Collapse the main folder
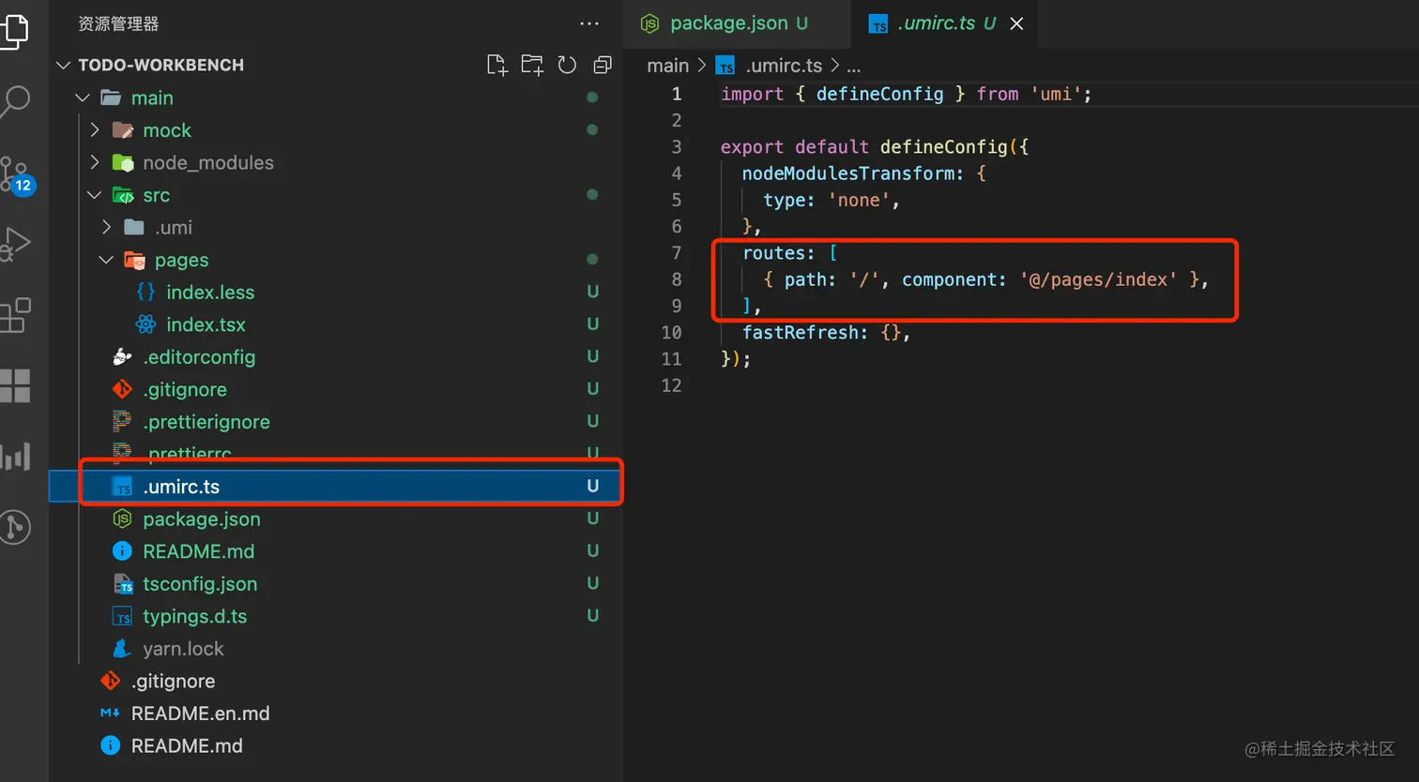 [83, 98]
